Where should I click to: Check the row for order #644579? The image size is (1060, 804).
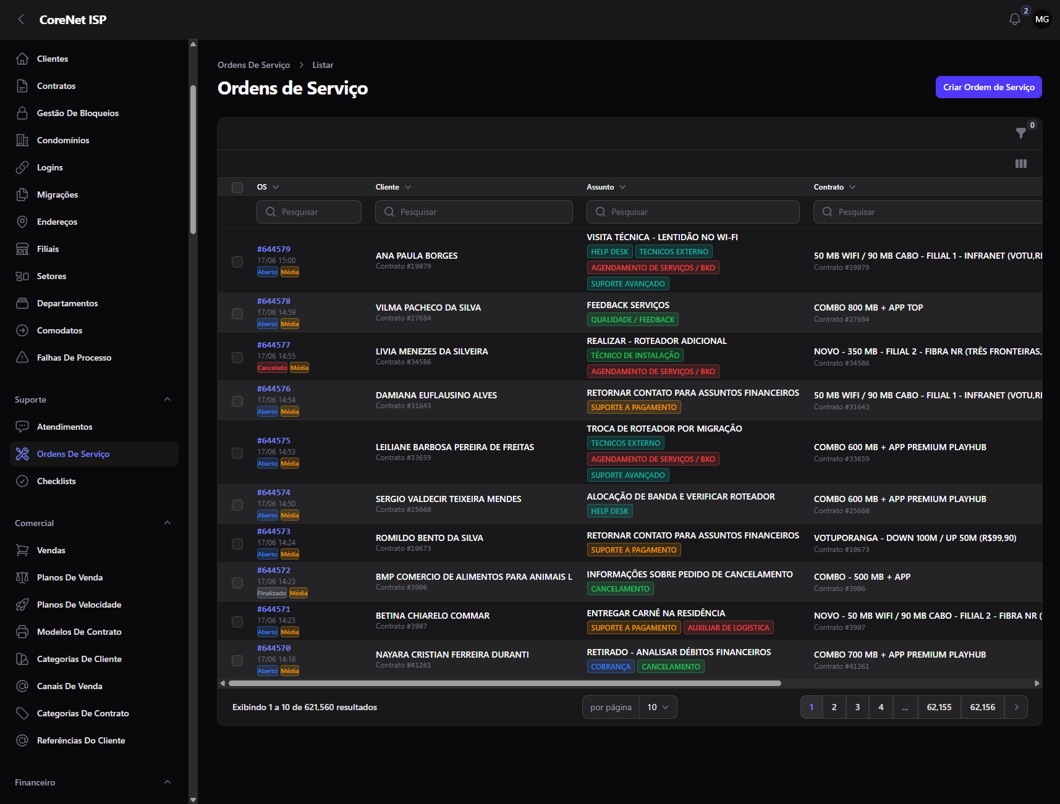tap(237, 262)
